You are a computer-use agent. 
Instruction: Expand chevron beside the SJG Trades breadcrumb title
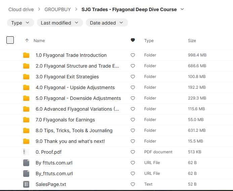tap(182, 9)
